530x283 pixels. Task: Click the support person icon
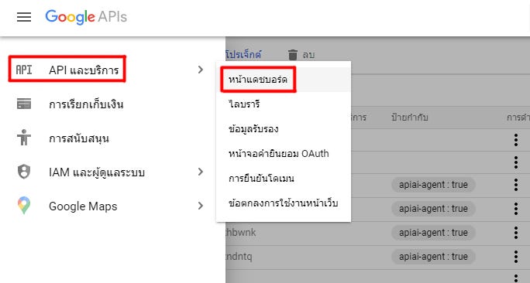tap(24, 138)
